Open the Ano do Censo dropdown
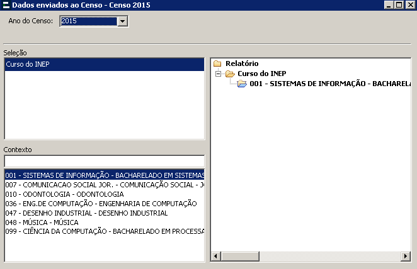The image size is (417, 269). 123,21
